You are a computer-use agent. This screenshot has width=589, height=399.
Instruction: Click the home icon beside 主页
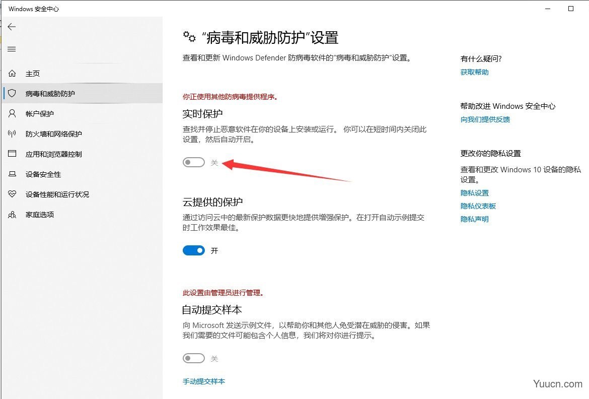[x=12, y=74]
